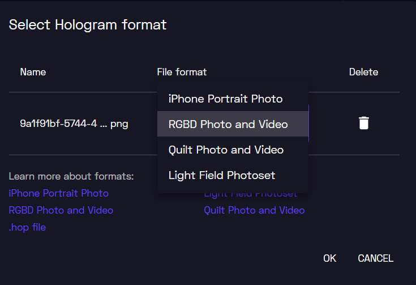Confirm the format with the OK button
Viewport: 416px width, 285px height.
tap(329, 258)
